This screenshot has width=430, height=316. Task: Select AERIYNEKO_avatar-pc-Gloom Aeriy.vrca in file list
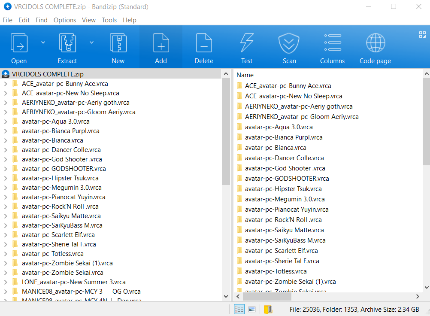click(x=302, y=117)
